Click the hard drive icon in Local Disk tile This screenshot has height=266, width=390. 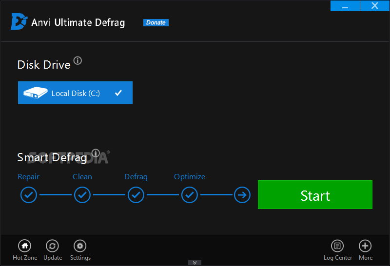[35, 93]
